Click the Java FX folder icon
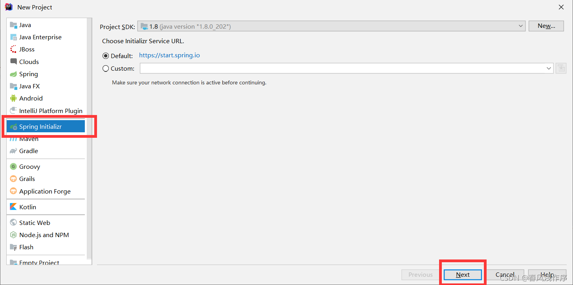Screen dimensions: 573x285 [13, 86]
